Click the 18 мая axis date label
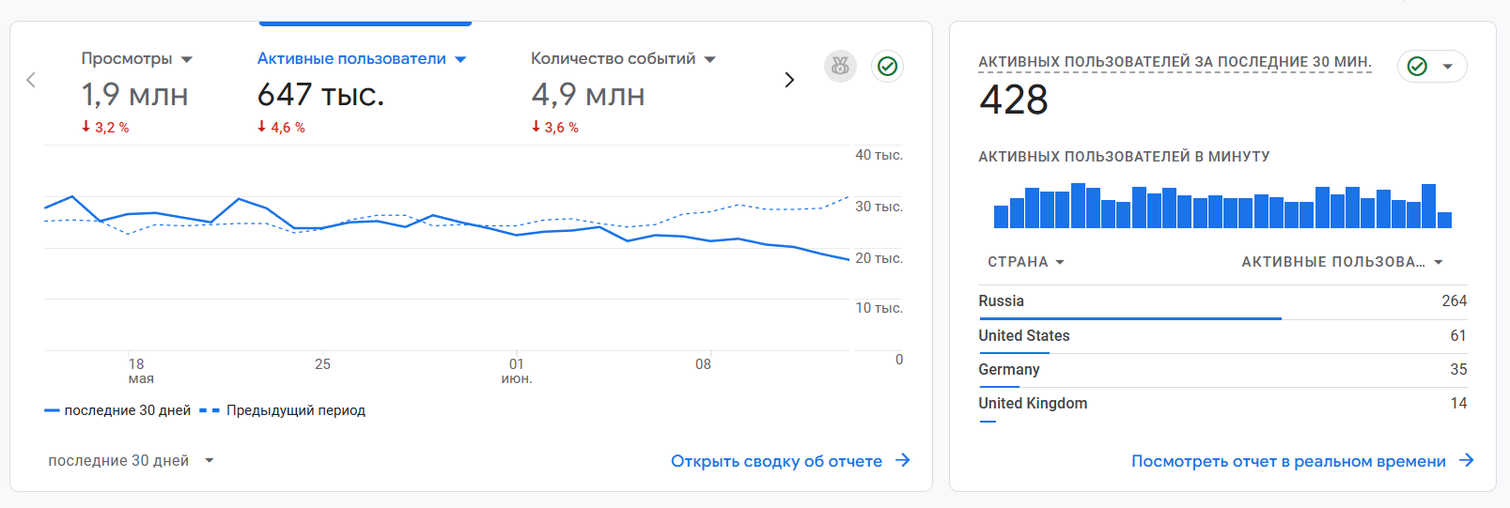Viewport: 1510px width, 508px height. [x=140, y=371]
